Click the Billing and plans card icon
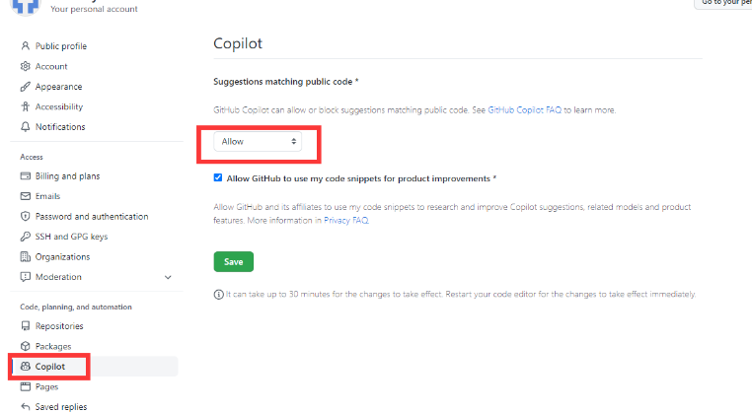Image resolution: width=752 pixels, height=413 pixels. point(26,175)
